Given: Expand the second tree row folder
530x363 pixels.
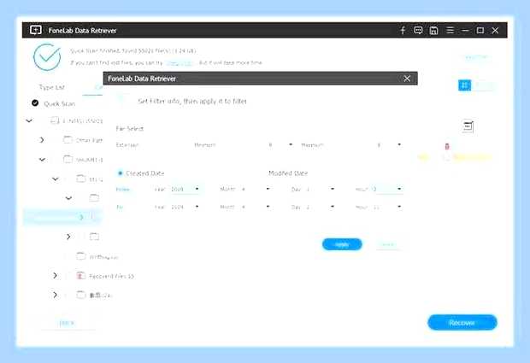Looking at the screenshot, I should click(x=42, y=139).
